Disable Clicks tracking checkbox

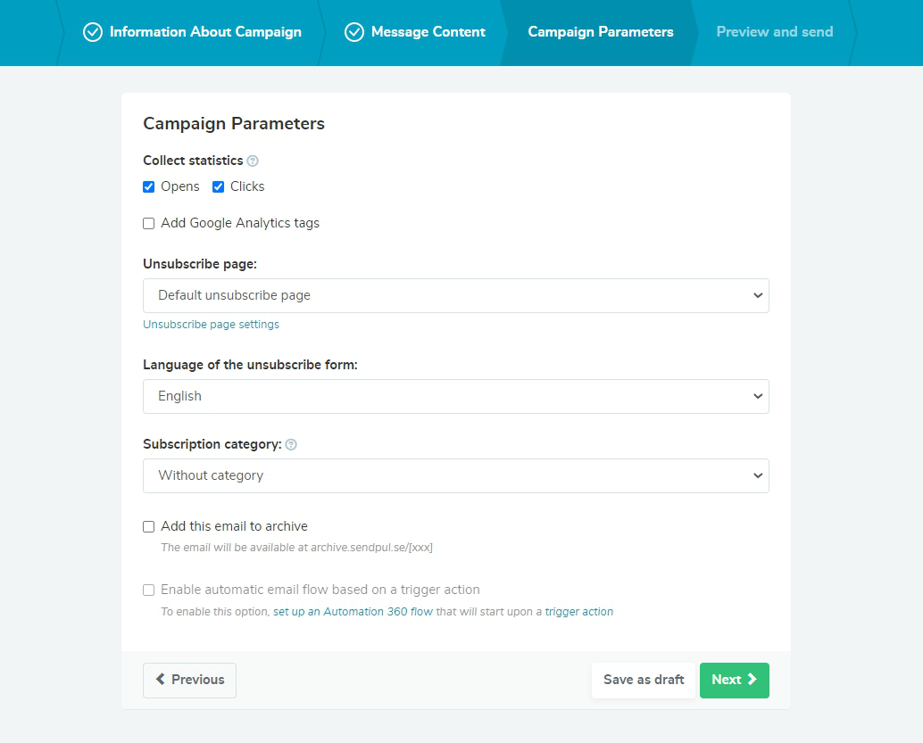point(218,186)
